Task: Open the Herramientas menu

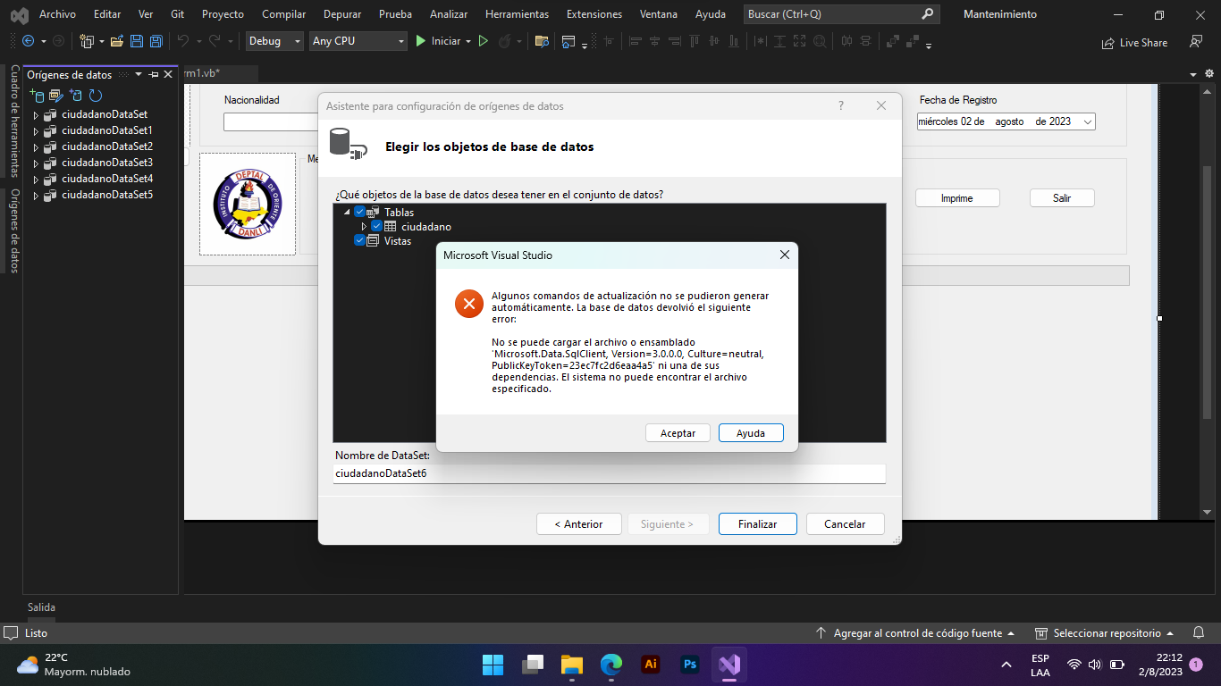Action: click(x=518, y=14)
